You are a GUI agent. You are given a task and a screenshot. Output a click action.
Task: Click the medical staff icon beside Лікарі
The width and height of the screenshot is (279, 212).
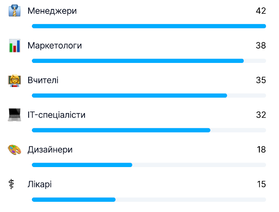coord(11,185)
